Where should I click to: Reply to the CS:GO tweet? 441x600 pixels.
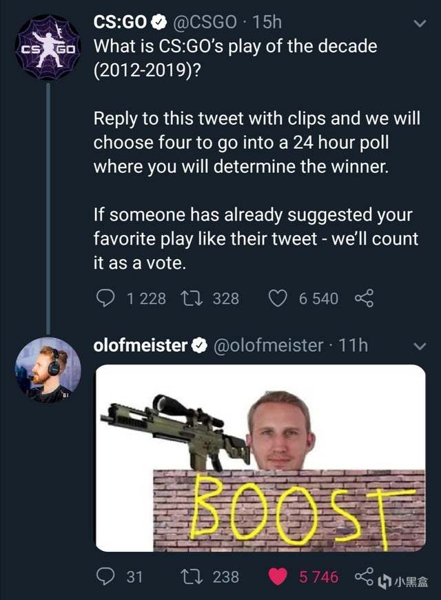click(x=104, y=298)
